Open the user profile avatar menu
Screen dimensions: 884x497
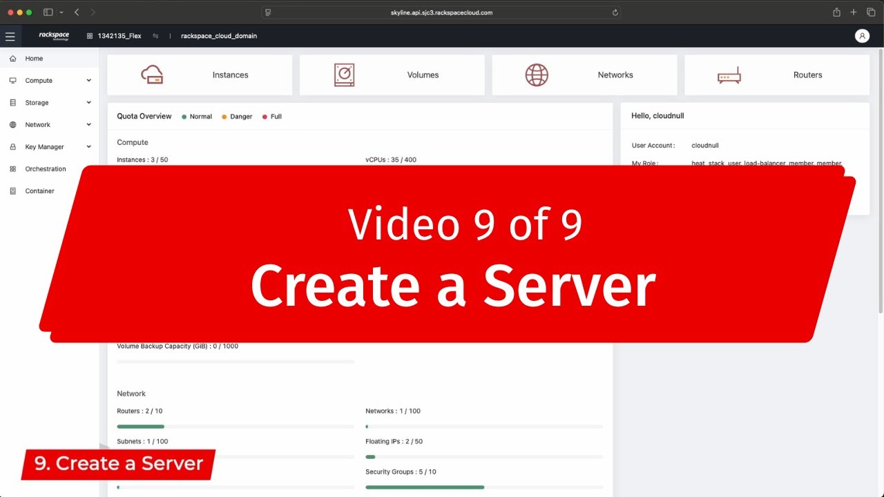[862, 36]
